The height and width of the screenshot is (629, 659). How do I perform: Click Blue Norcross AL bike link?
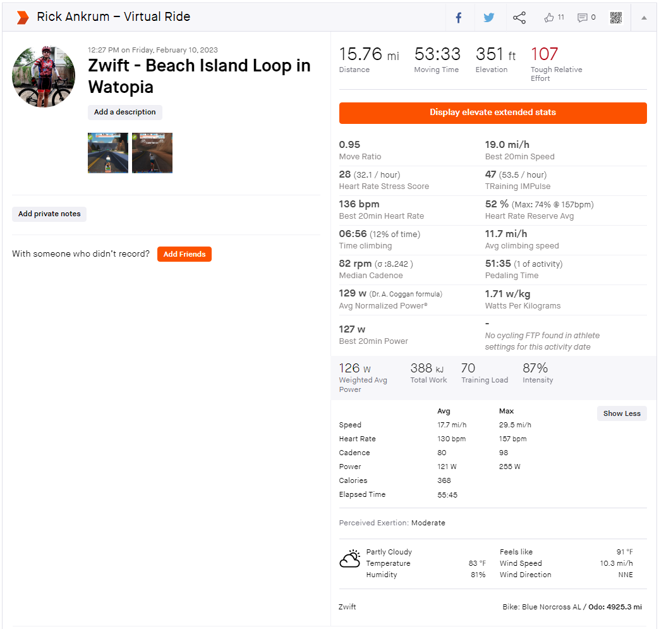pos(551,607)
